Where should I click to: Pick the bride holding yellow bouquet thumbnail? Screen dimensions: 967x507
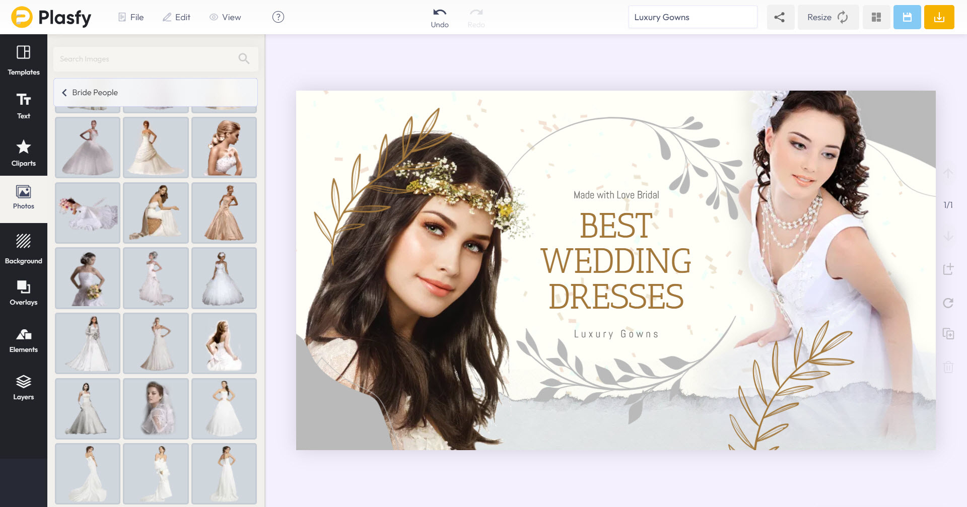coord(88,278)
